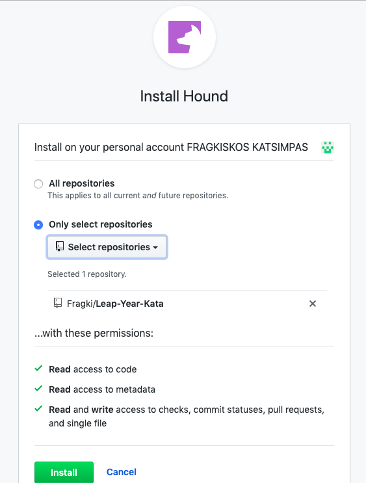Open the Select repositories dropdown
Image resolution: width=366 pixels, height=483 pixels.
click(x=107, y=247)
